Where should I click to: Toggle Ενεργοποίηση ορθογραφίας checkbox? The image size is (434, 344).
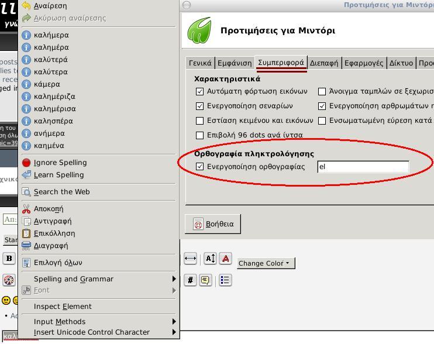(199, 167)
